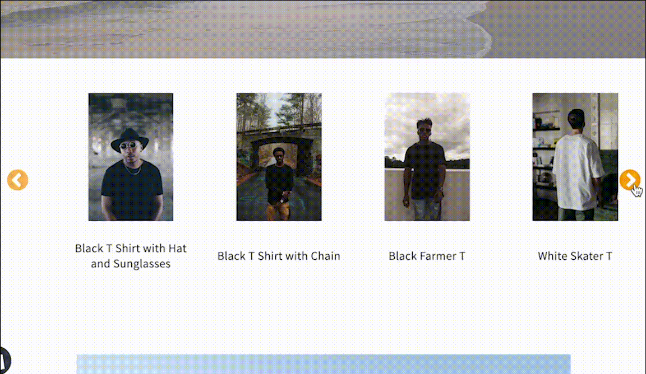Click the light blue banner at page bottom
The height and width of the screenshot is (374, 646).
pos(324,364)
